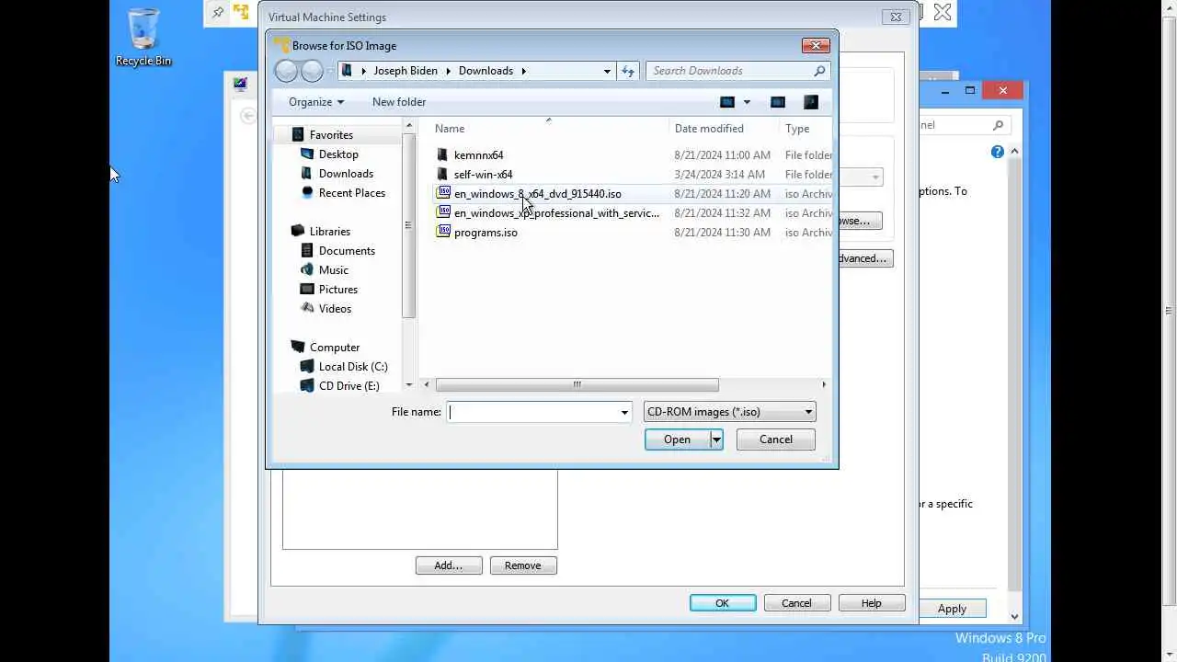Viewport: 1177px width, 662px height.
Task: Click the Help icon in file dialog toolbar
Action: click(810, 102)
